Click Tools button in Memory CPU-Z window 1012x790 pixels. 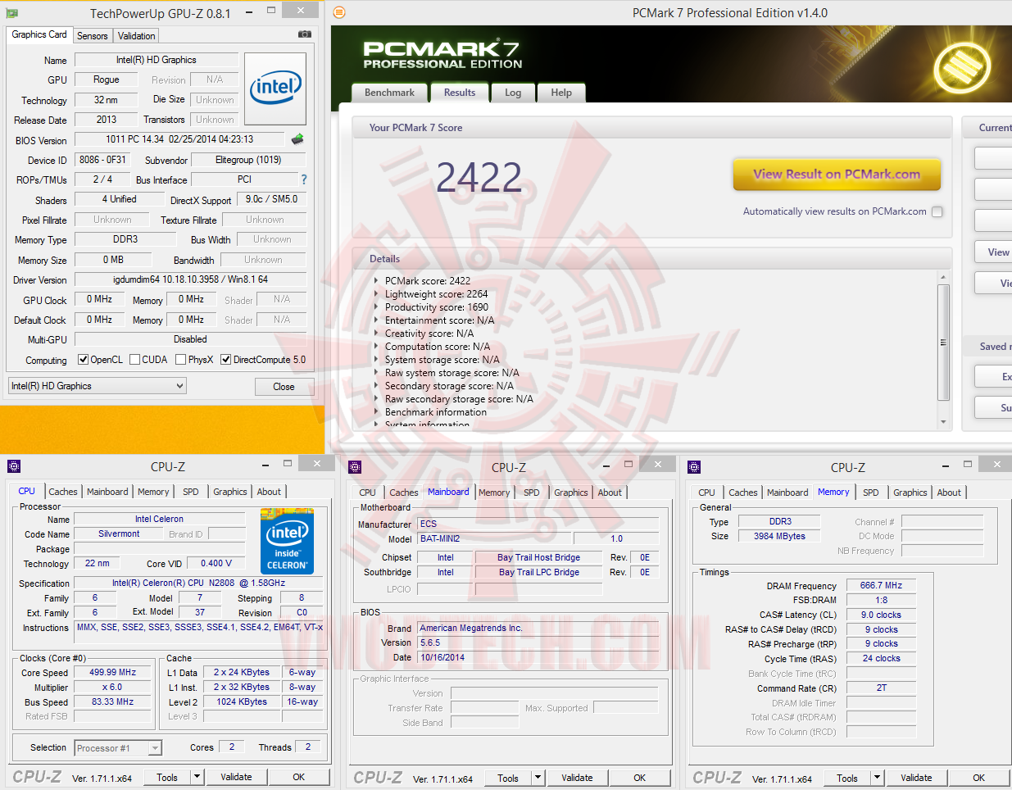(x=847, y=778)
